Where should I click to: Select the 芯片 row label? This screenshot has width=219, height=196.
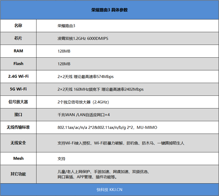[x=18, y=38]
